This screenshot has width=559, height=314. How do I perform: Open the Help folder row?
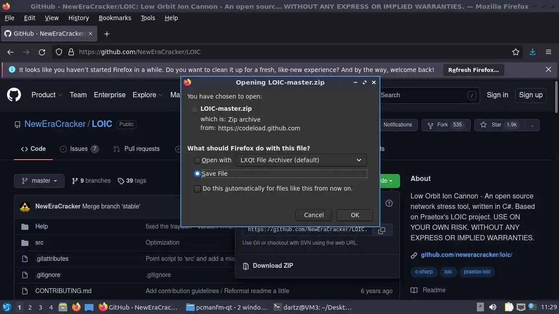(41, 226)
